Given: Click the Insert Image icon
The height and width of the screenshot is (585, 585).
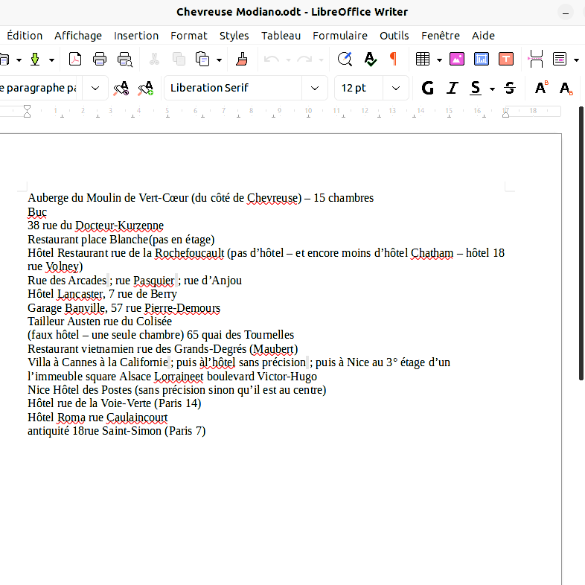Looking at the screenshot, I should [x=456, y=60].
